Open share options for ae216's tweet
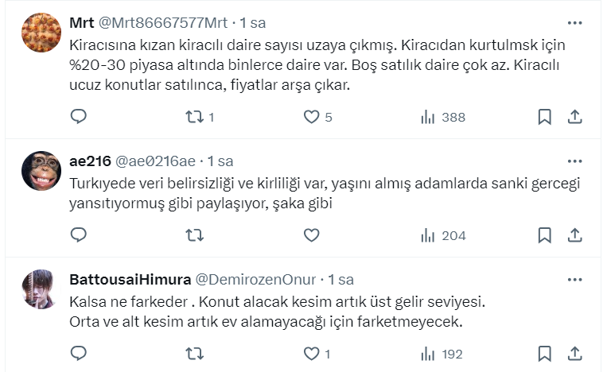 coord(574,235)
